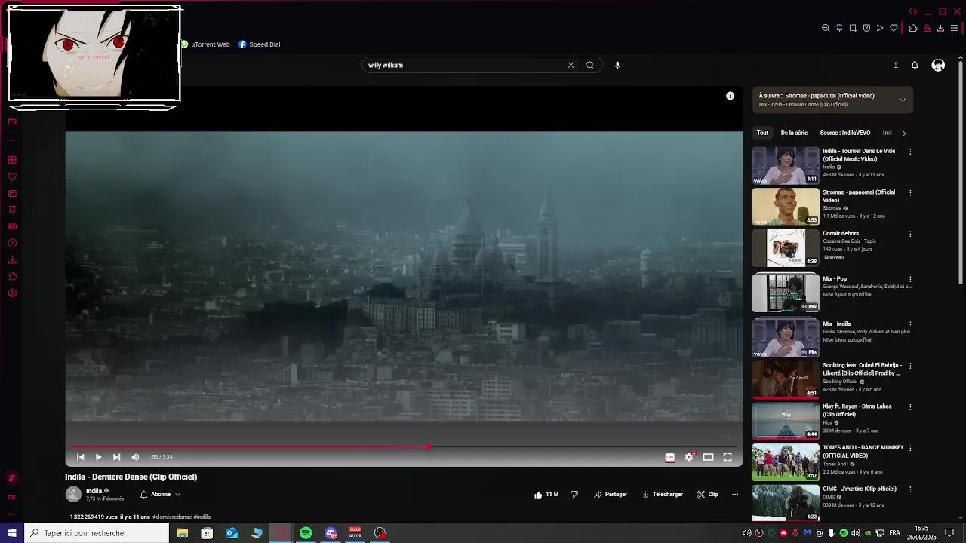Screen dimensions: 966x543
Task: Open sidebar extensions cube icon
Action: pyautogui.click(x=12, y=276)
